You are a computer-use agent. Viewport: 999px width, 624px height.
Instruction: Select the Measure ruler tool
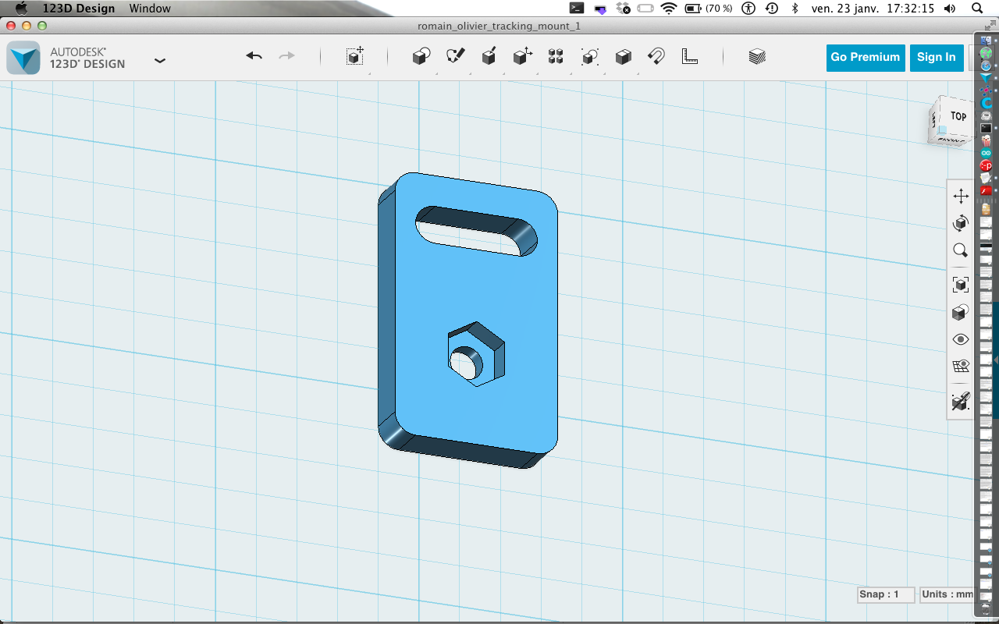[690, 56]
